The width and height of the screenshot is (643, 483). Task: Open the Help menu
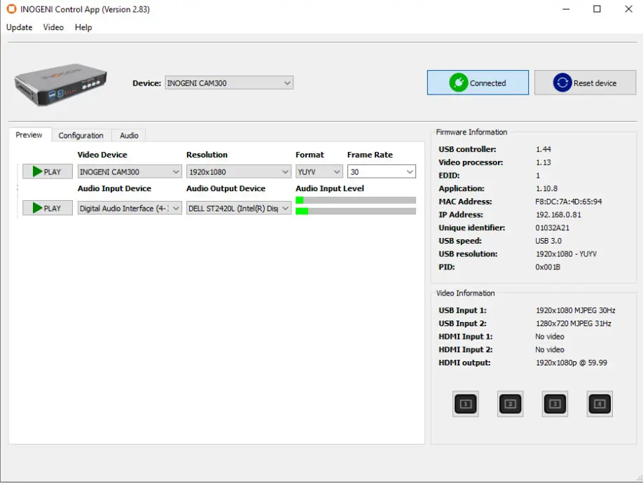tap(83, 27)
